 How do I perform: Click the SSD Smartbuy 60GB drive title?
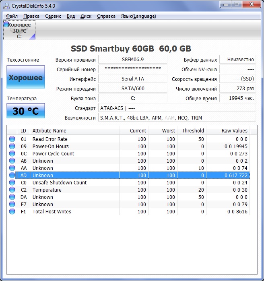pos(131,49)
